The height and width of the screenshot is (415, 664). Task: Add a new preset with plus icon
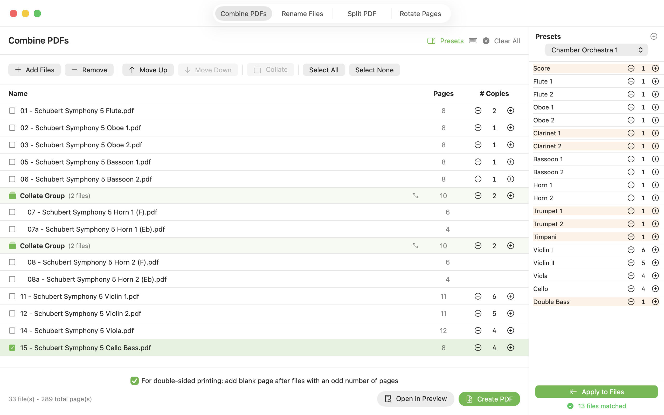point(654,37)
